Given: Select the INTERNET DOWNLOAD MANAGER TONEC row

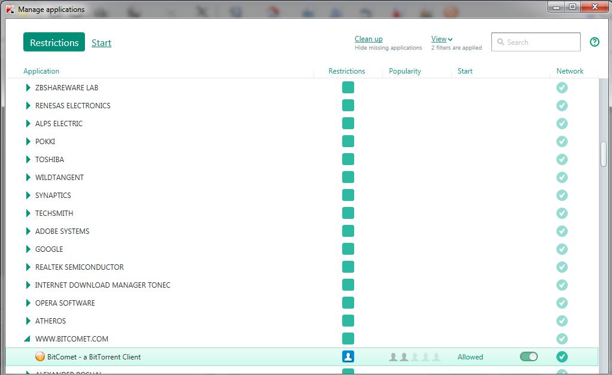Looking at the screenshot, I should click(302, 285).
